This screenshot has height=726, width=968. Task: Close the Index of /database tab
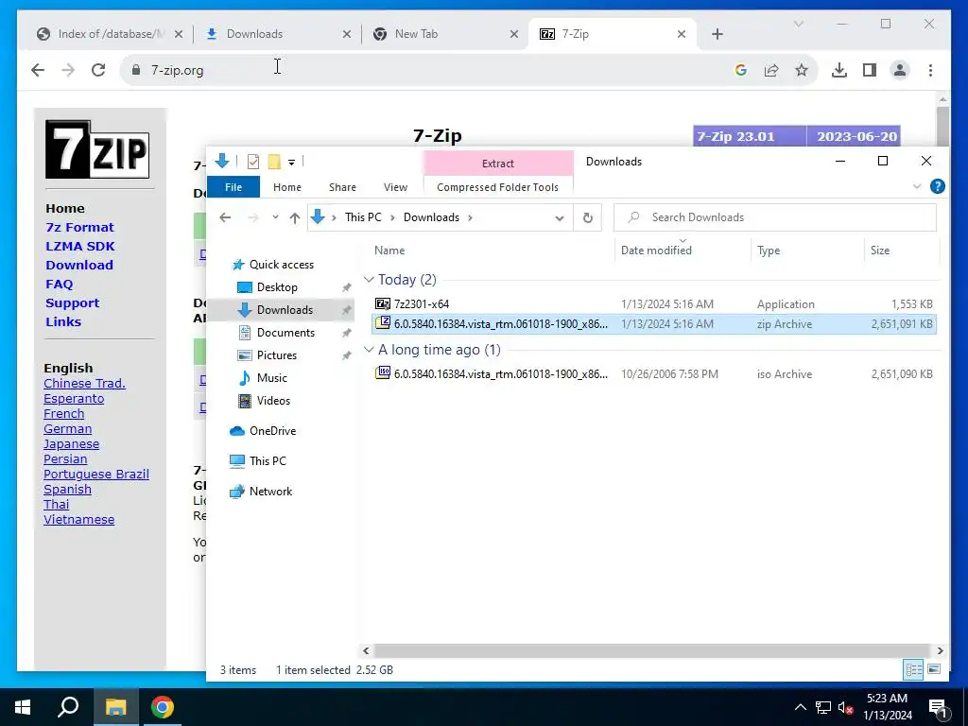179,34
